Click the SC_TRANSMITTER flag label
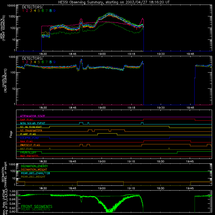Viewport: 215px width, 215px height. click(31, 131)
